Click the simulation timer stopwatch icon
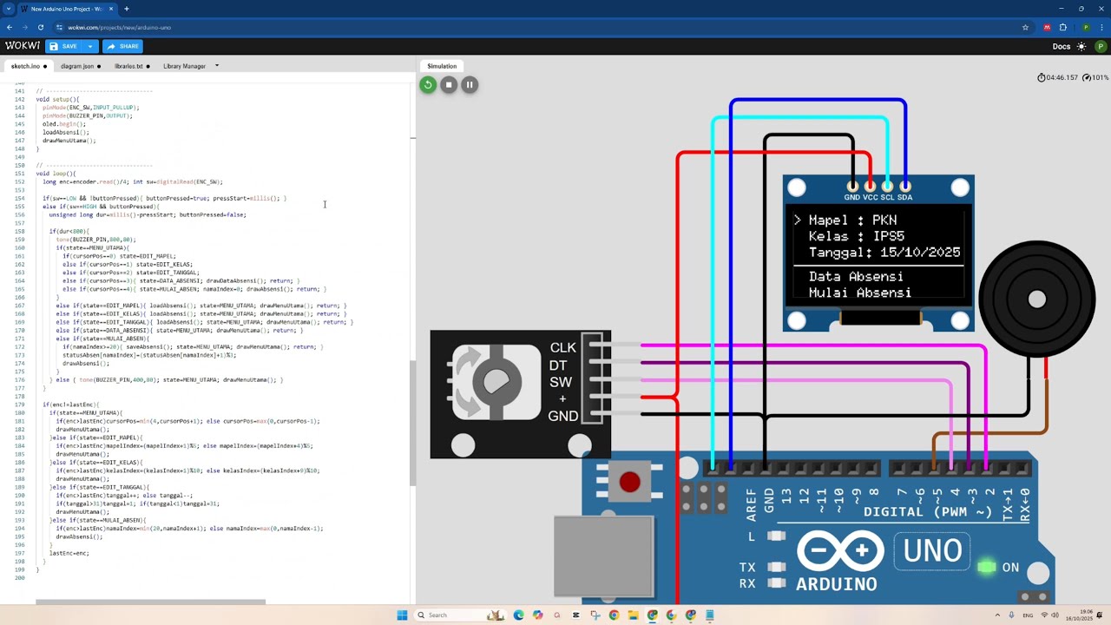The height and width of the screenshot is (625, 1111). (1042, 77)
